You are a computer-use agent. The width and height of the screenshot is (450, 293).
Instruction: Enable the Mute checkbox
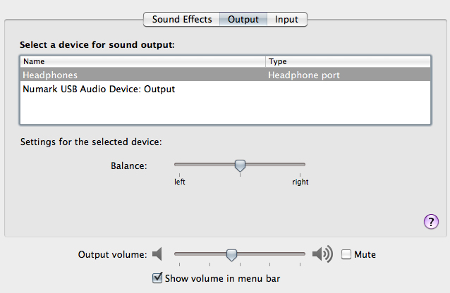click(346, 254)
